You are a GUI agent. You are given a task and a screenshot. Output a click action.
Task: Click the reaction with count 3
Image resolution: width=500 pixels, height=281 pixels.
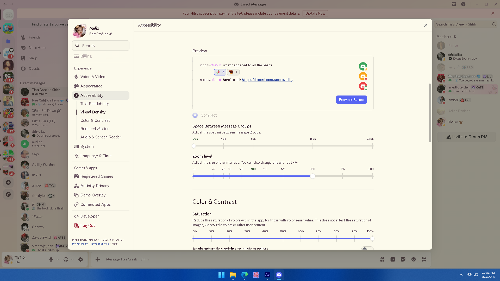click(220, 72)
